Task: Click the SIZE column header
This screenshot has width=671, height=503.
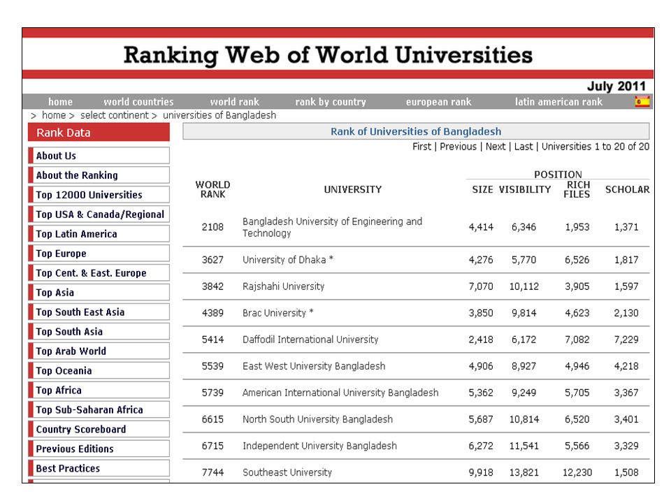Action: tap(482, 189)
